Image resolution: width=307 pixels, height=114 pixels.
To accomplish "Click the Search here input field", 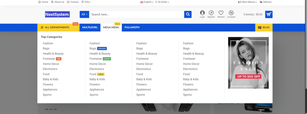I will [137, 14].
